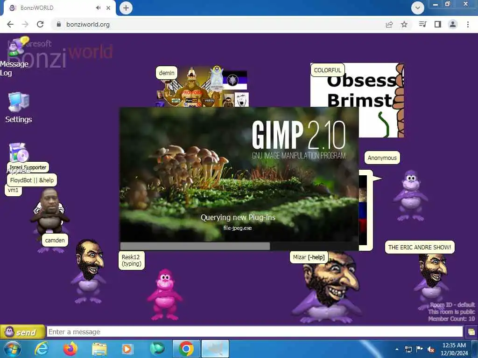The width and height of the screenshot is (478, 358).
Task: Open Windows Media Player taskbar icon
Action: click(x=127, y=349)
